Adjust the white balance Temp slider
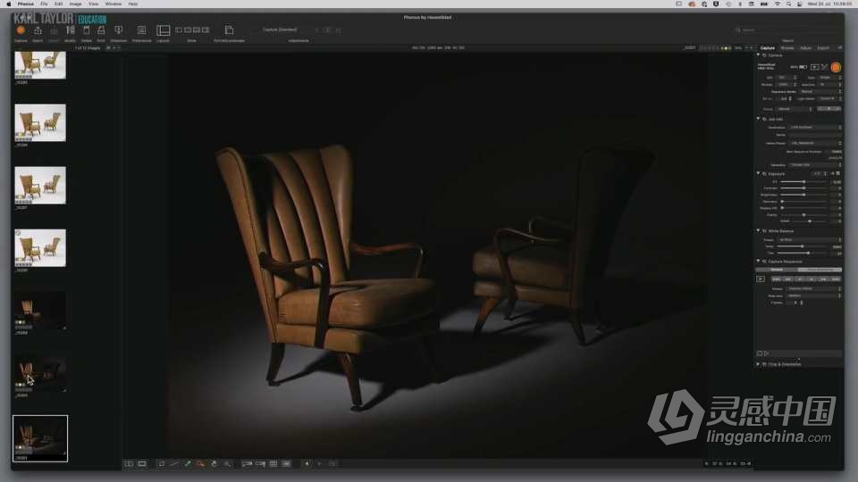This screenshot has width=858, height=482. (x=802, y=246)
